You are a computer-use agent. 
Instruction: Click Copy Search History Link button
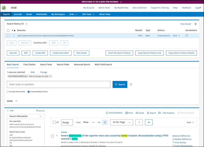(x=149, y=53)
